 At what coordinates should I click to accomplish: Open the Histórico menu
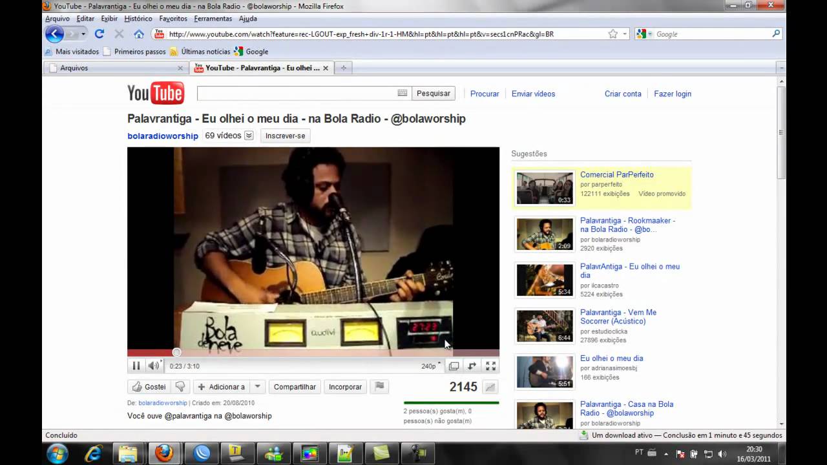tap(138, 19)
